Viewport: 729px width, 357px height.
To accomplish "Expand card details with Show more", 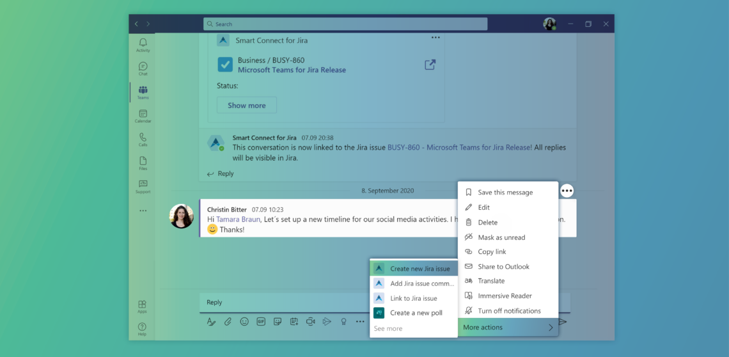I will pos(246,106).
